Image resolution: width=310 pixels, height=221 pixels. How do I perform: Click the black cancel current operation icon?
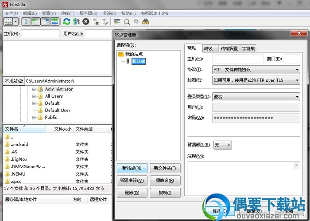coord(85,21)
